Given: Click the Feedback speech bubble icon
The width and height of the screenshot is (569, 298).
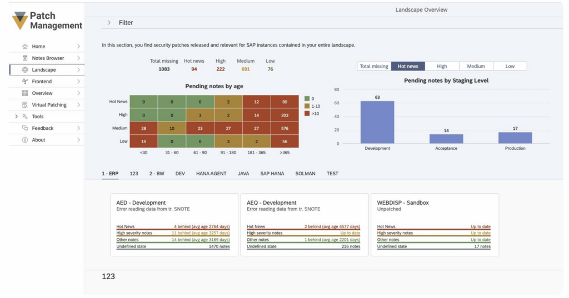Looking at the screenshot, I should click(25, 128).
